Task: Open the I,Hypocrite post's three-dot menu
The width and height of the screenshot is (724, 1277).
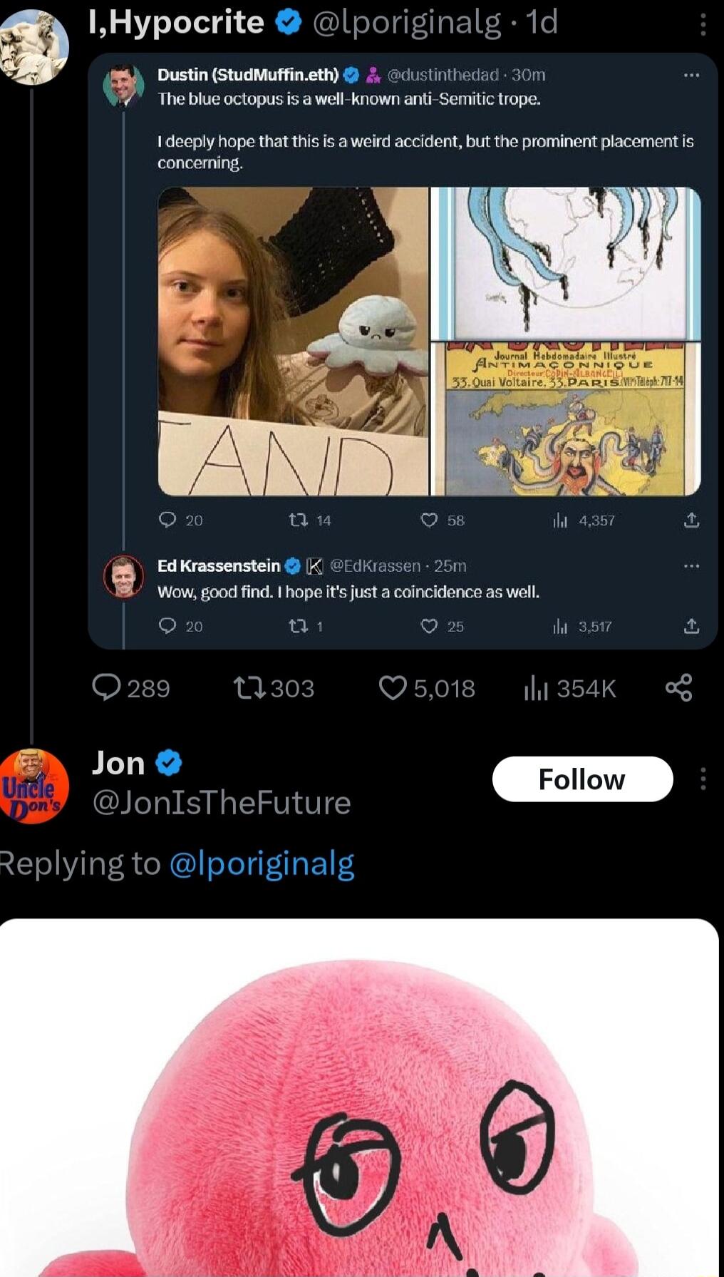Action: (703, 25)
